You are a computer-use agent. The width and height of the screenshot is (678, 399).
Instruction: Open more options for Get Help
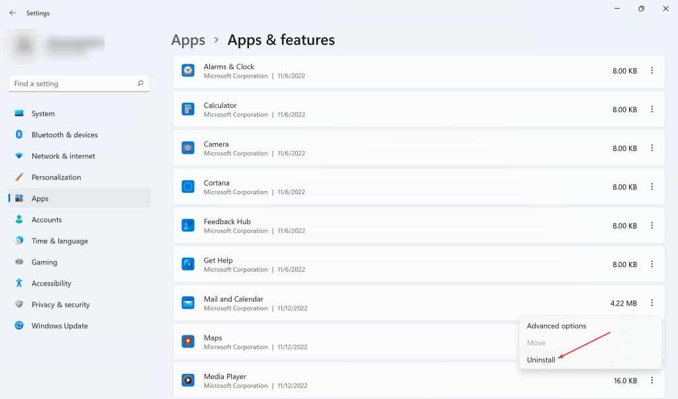tap(652, 264)
